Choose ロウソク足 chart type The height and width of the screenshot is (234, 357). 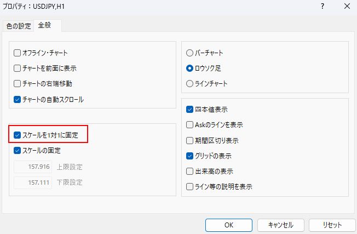pos(190,69)
